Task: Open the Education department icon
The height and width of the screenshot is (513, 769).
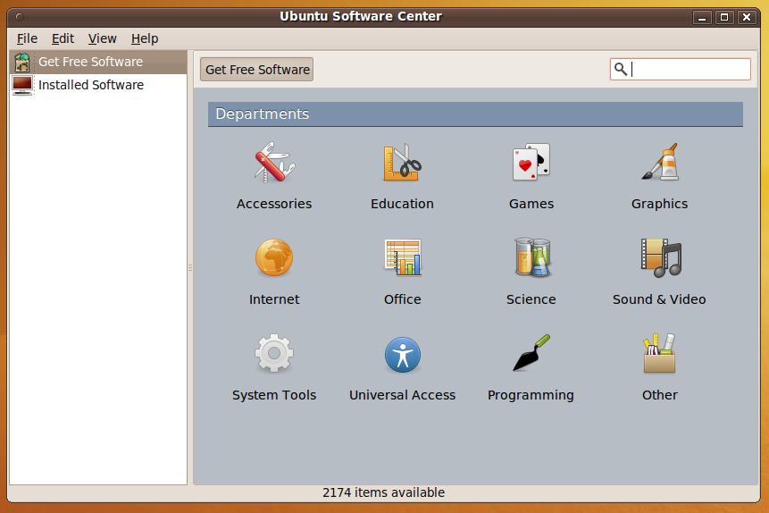Action: pyautogui.click(x=402, y=164)
